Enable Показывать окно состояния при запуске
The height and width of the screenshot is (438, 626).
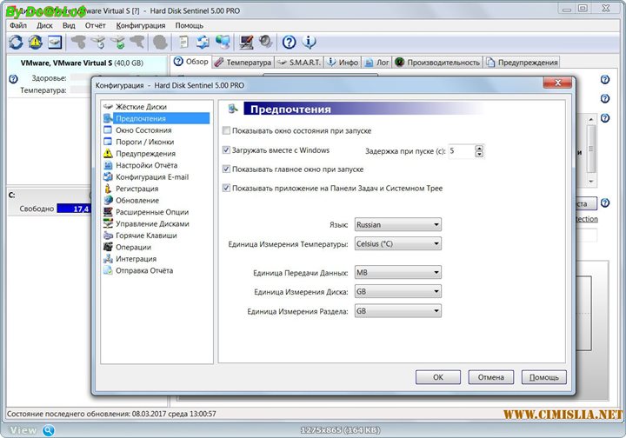click(227, 130)
